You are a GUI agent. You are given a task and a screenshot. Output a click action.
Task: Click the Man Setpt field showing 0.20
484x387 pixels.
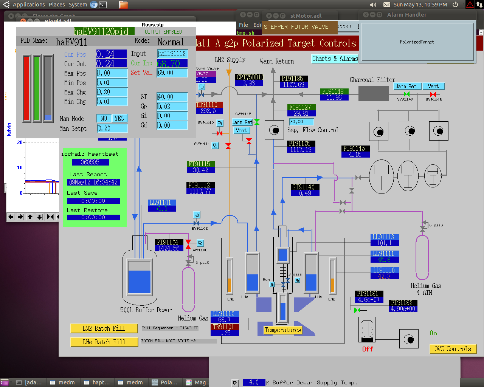pyautogui.click(x=112, y=128)
